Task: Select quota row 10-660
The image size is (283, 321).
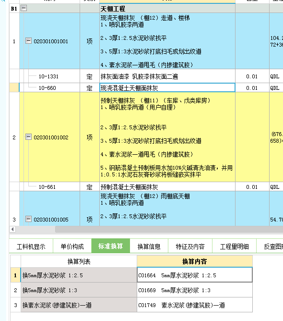Action: (47, 88)
